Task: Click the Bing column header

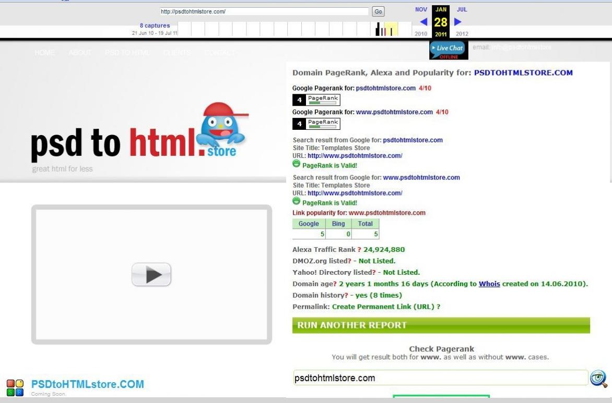Action: coord(338,224)
